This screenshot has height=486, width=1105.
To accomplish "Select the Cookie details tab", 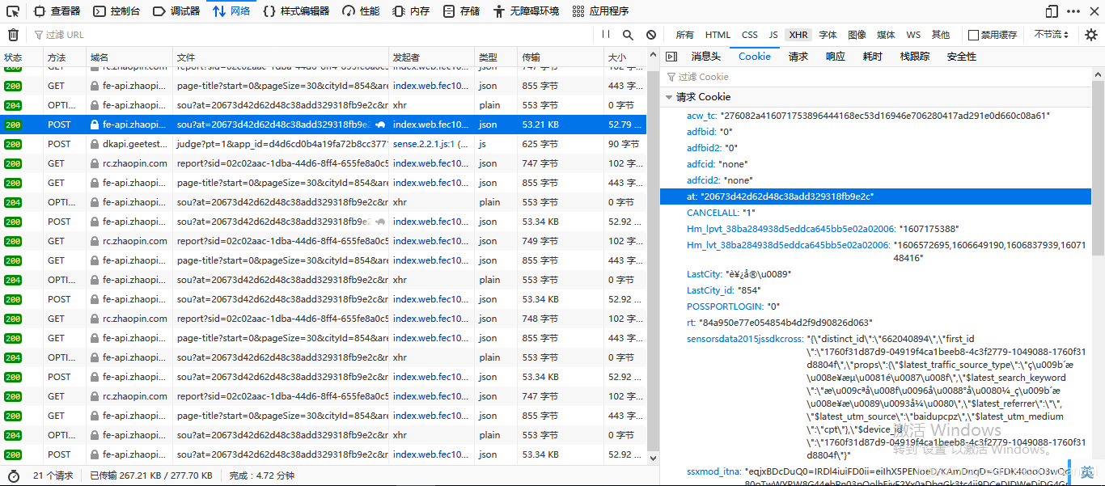I will click(755, 57).
